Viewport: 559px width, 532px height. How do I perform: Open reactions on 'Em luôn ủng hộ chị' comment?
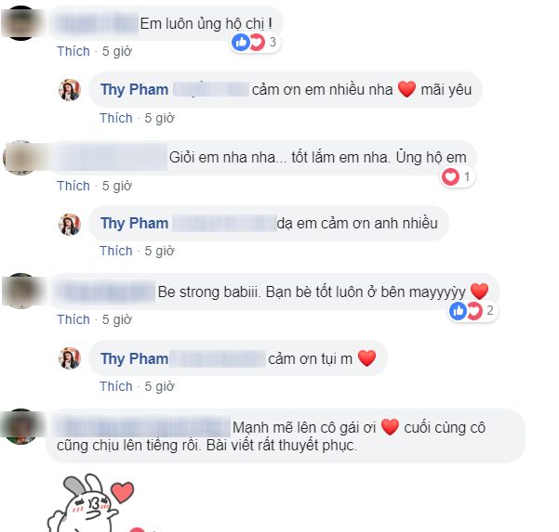point(255,43)
